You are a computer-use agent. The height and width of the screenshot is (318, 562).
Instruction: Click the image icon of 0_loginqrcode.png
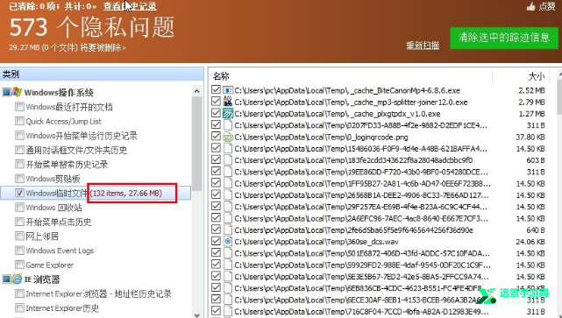(x=228, y=137)
